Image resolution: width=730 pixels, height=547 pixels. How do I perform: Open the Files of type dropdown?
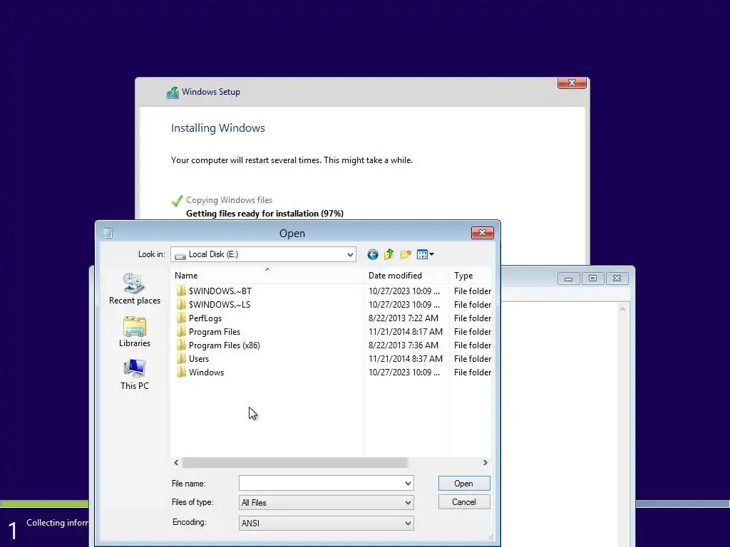tap(408, 503)
